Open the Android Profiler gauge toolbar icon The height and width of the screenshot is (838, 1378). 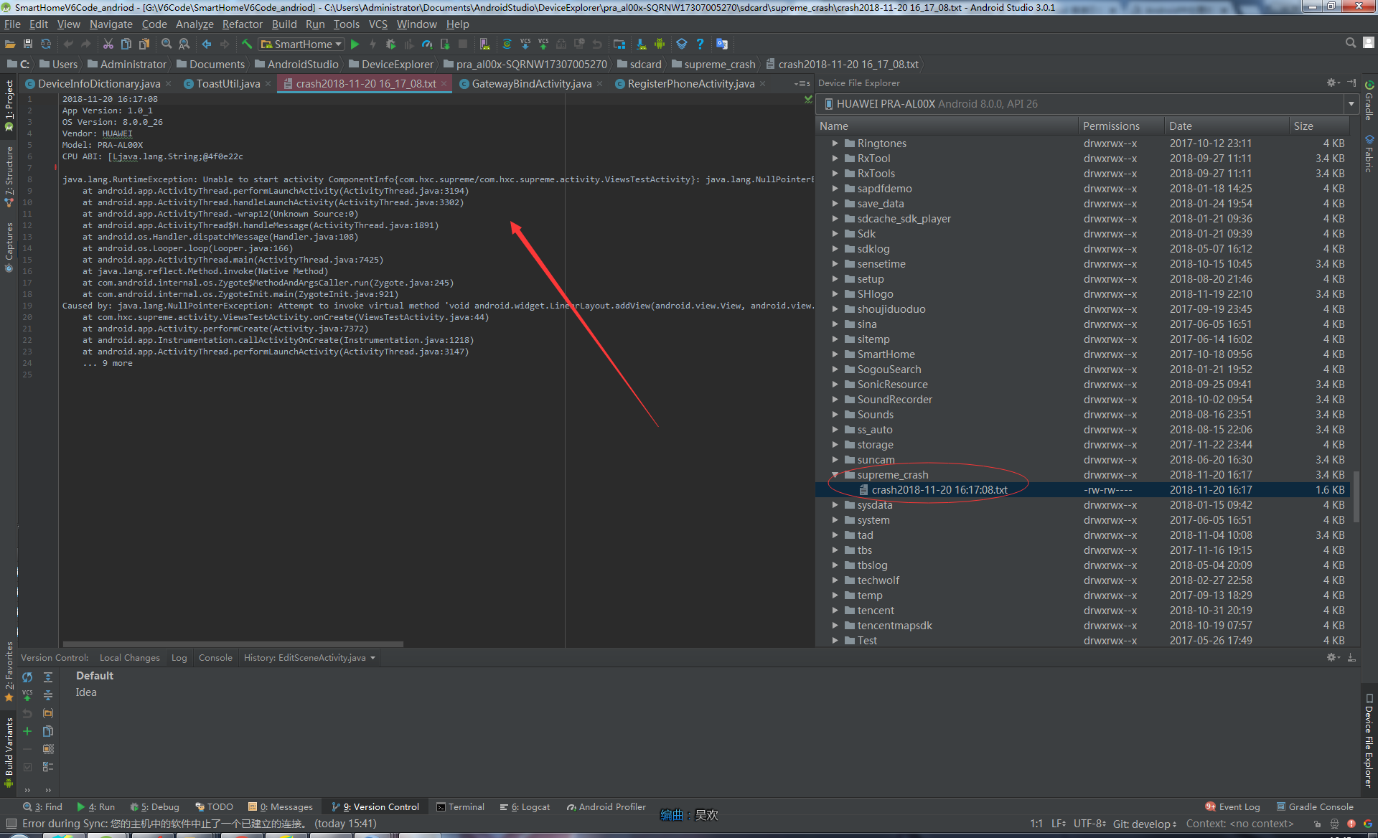coord(427,44)
